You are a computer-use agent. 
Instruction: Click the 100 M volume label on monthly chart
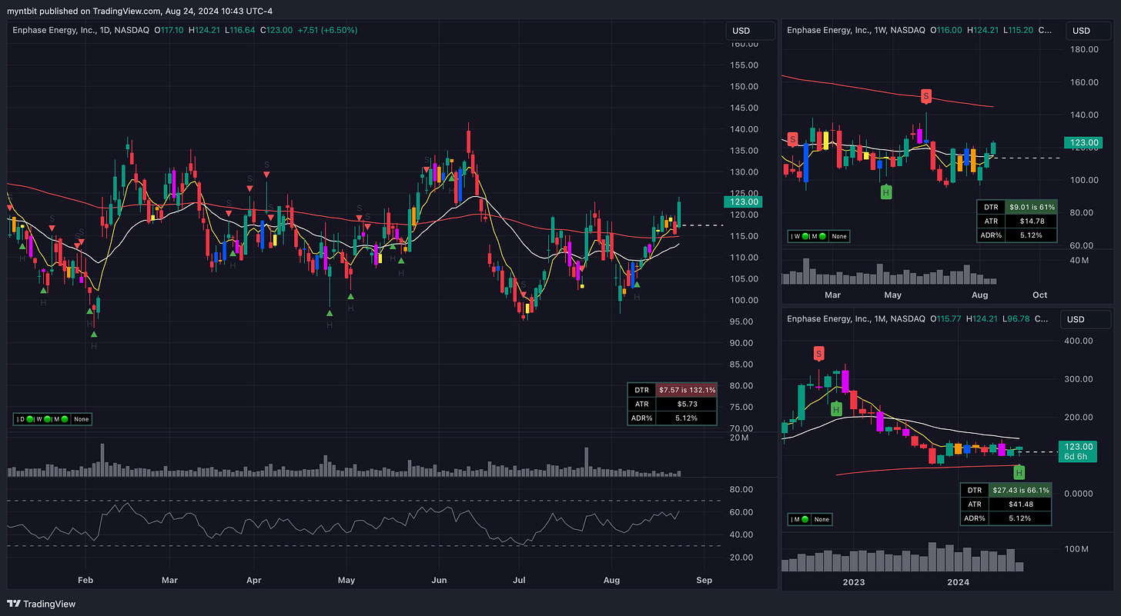tap(1077, 550)
